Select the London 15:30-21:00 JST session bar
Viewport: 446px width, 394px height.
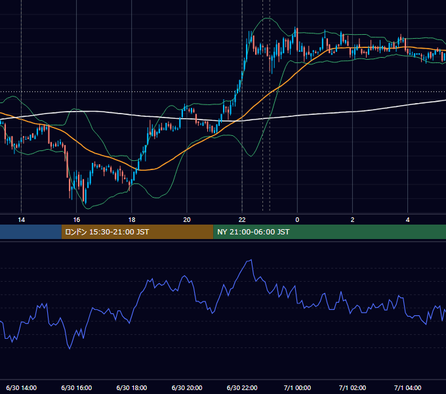(x=137, y=232)
